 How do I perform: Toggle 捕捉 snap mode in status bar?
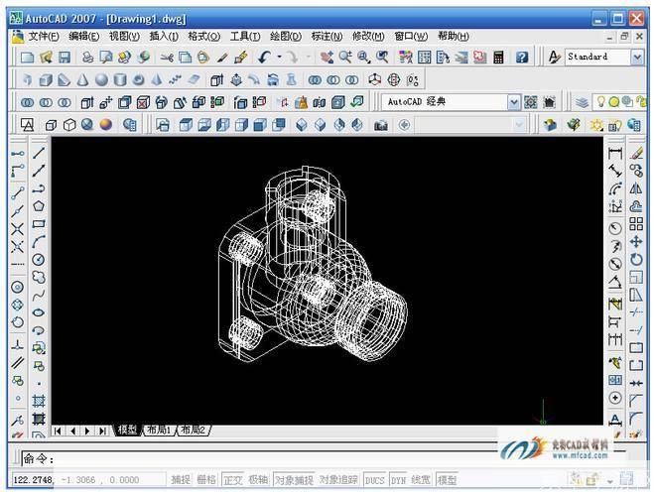(x=181, y=480)
